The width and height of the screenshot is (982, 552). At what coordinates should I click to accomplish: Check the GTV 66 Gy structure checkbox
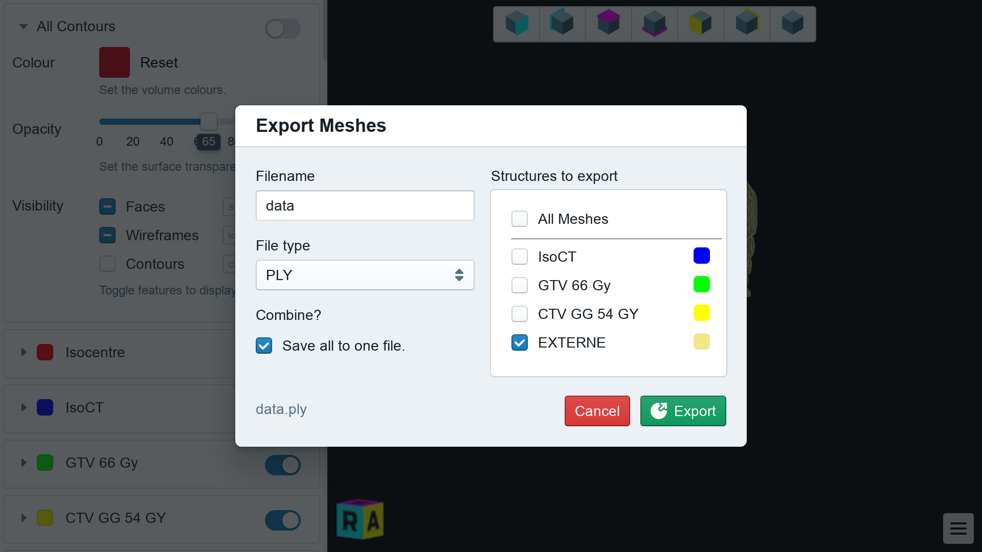[x=520, y=285]
